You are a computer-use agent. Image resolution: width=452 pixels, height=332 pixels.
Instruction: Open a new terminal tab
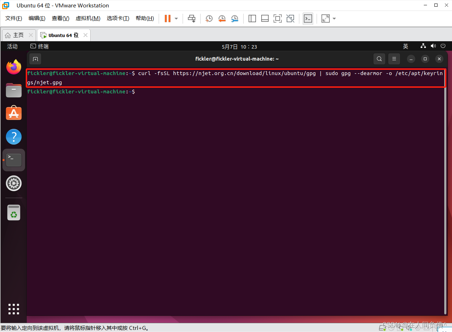pos(35,59)
